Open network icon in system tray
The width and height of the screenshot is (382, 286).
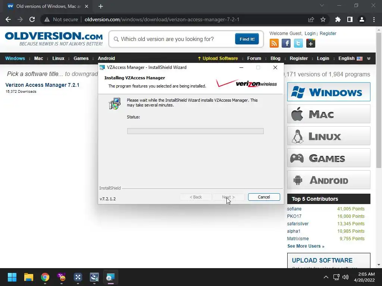click(x=336, y=277)
